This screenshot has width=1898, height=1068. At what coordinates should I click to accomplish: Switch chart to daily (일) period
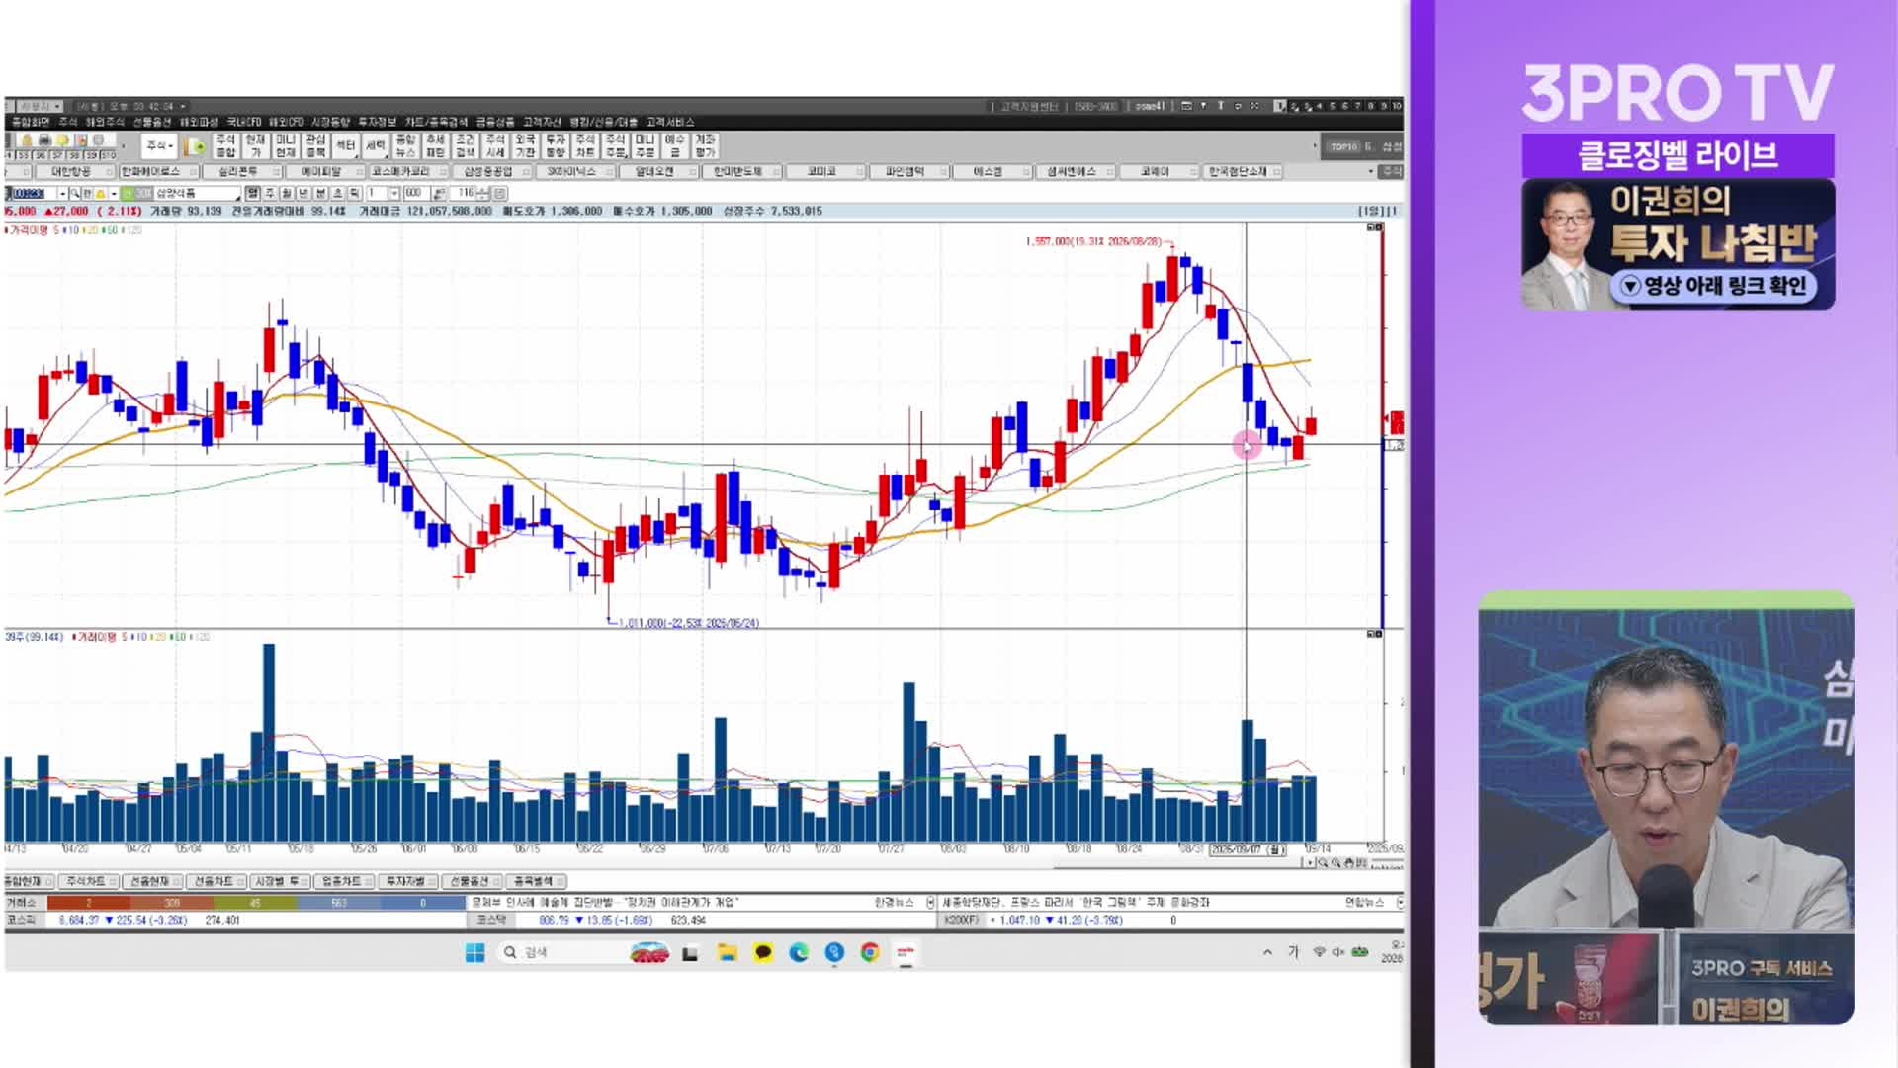pos(252,193)
